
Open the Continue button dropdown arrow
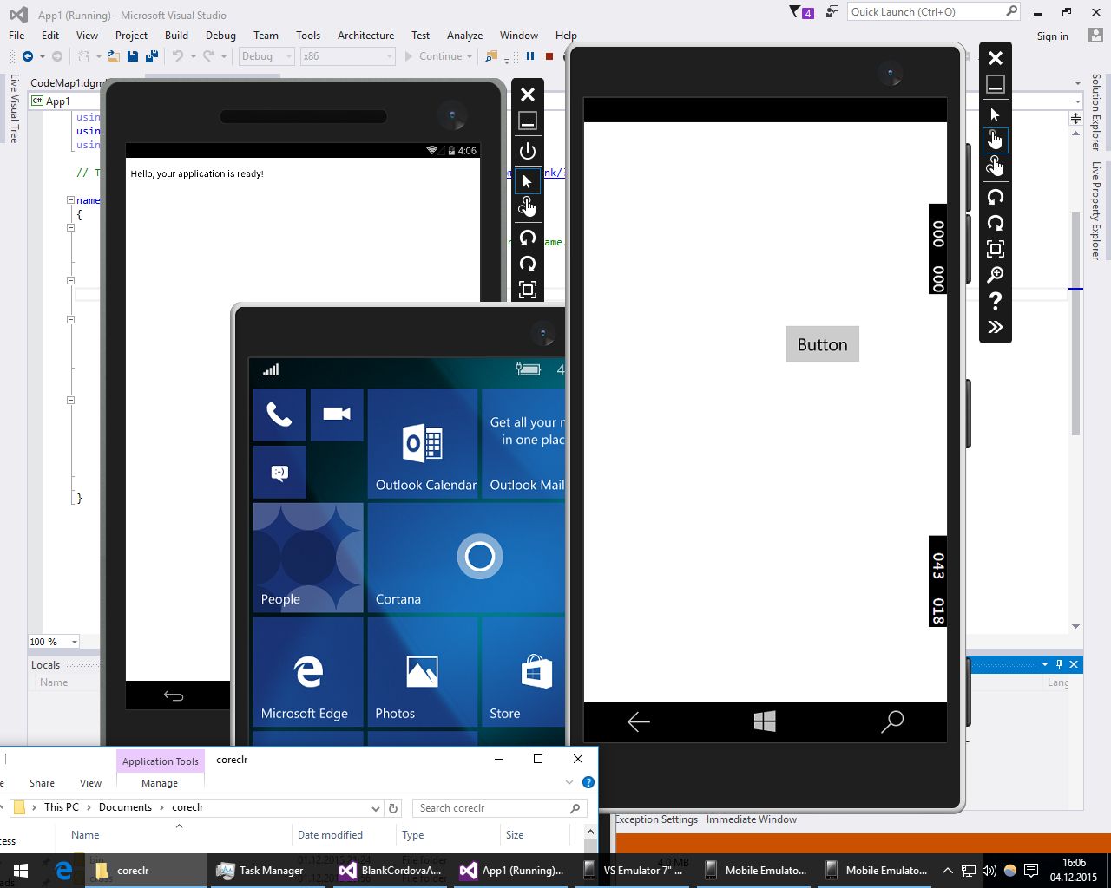[x=470, y=56]
